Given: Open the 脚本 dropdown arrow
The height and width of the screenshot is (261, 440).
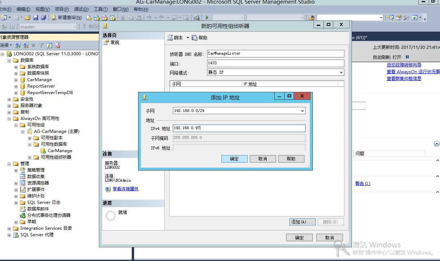Looking at the screenshot, I should (x=188, y=38).
